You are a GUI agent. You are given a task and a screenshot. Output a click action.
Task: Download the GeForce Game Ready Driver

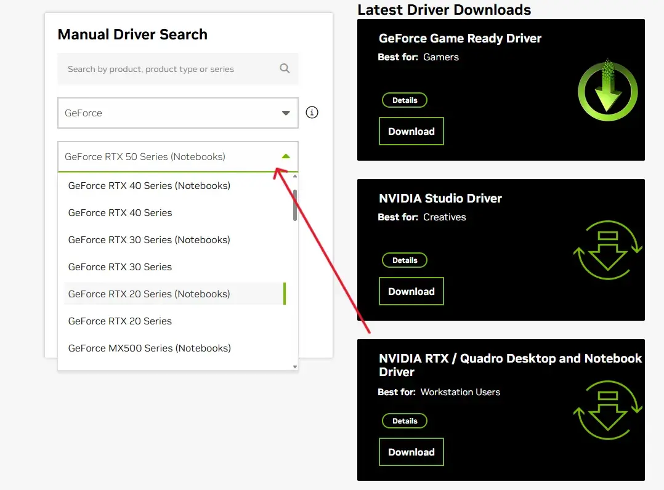coord(411,131)
